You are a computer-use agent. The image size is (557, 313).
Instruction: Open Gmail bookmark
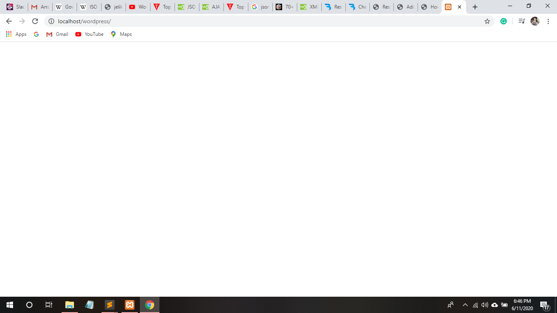[57, 34]
